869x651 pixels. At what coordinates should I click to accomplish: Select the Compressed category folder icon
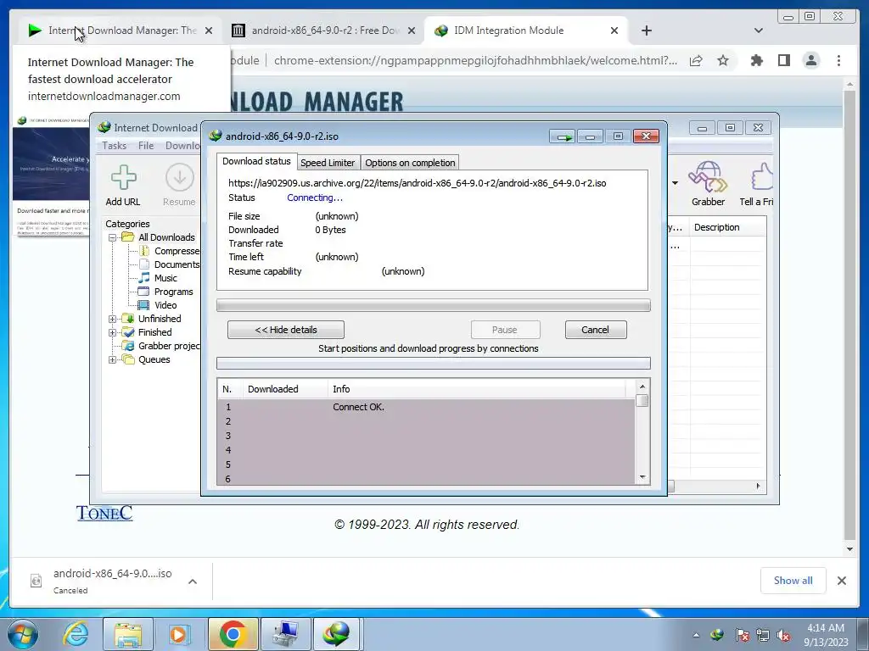(x=144, y=251)
